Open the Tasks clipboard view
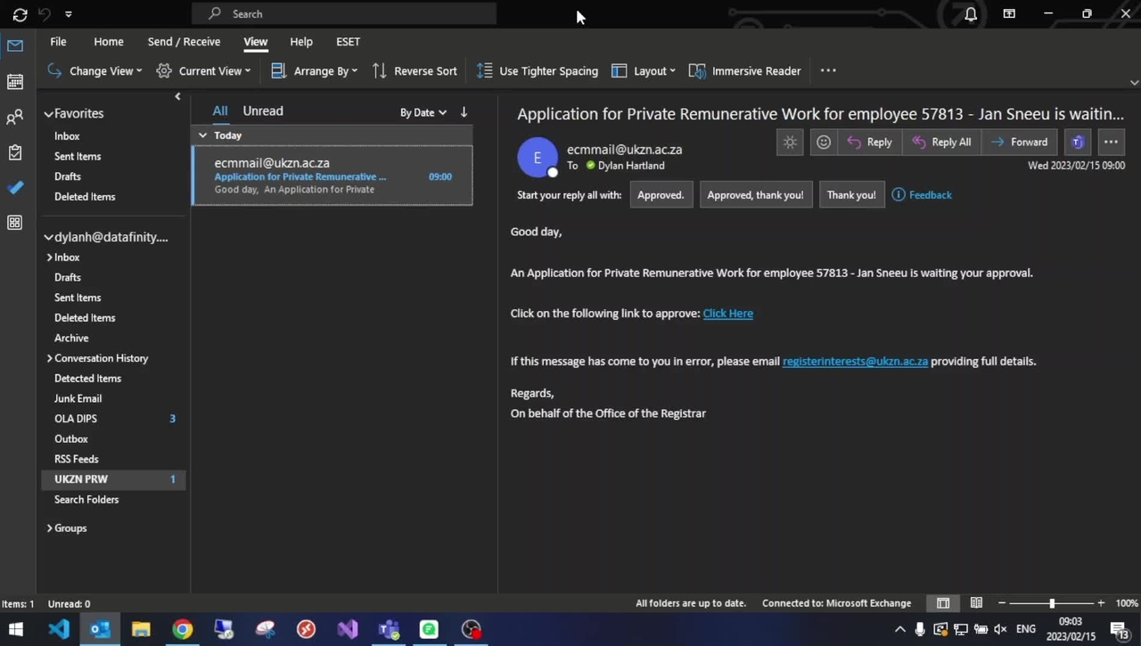 (15, 152)
